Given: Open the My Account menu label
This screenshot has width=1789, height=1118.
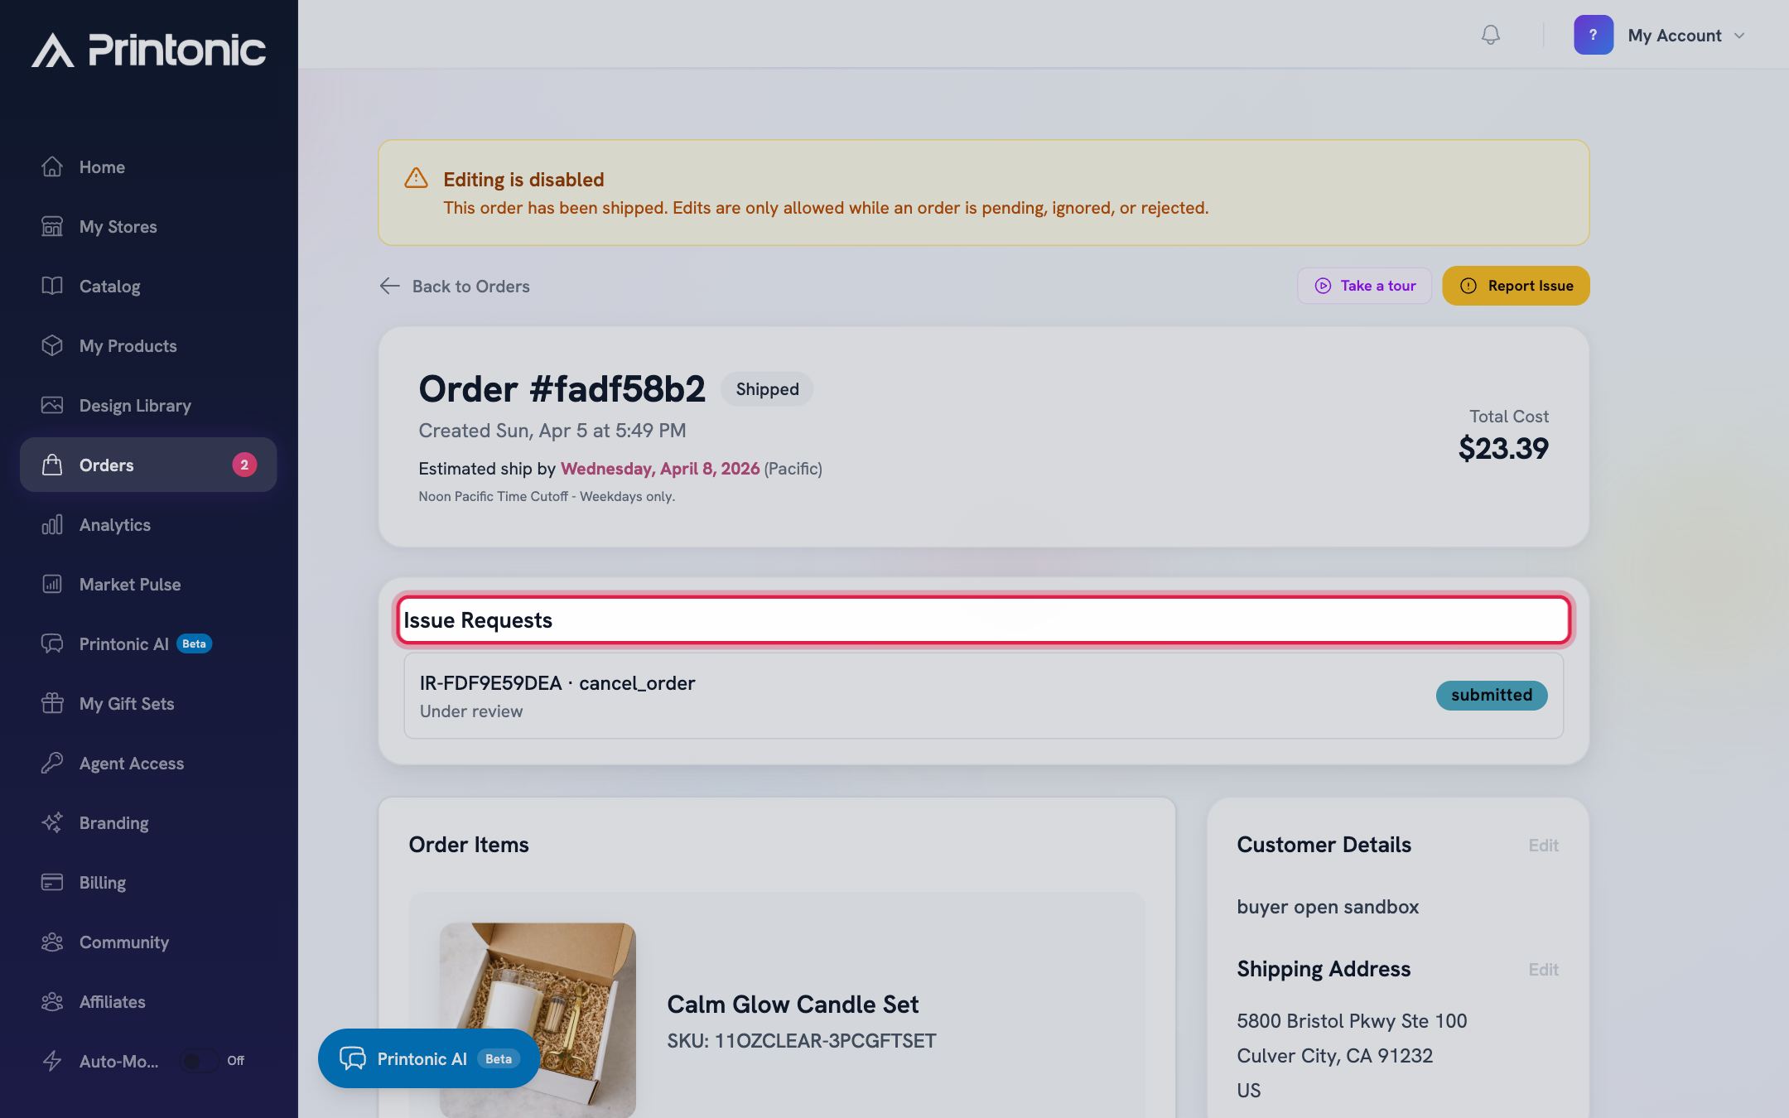Looking at the screenshot, I should (1674, 36).
